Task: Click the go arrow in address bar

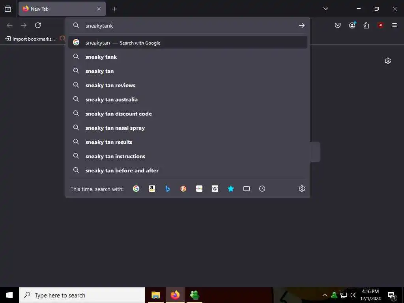Action: tap(302, 25)
